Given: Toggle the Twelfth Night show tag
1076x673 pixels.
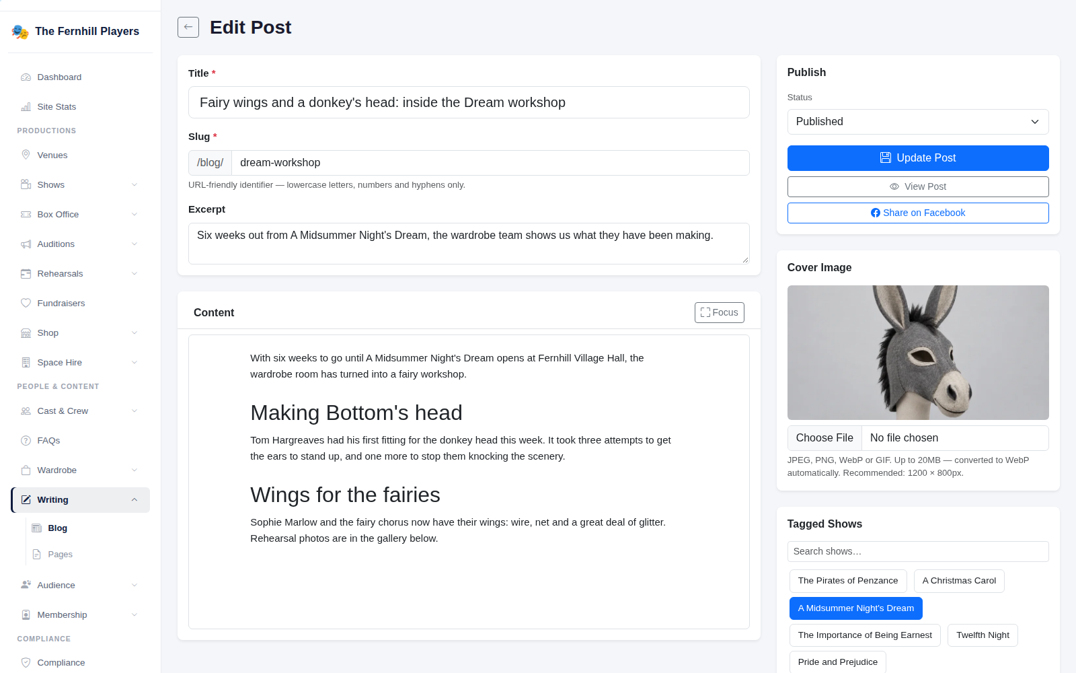Looking at the screenshot, I should [983, 635].
